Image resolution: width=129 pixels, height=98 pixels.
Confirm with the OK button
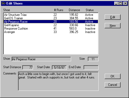point(113,76)
